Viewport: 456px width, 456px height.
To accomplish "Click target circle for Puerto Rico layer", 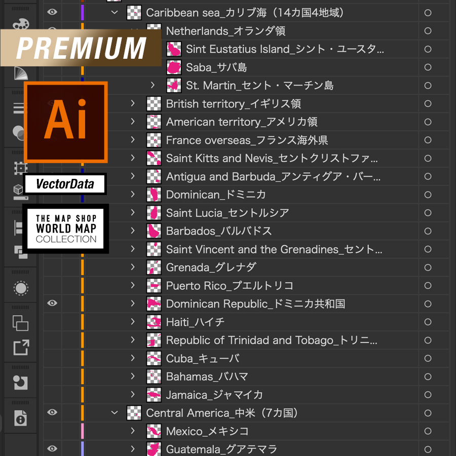I will (428, 286).
